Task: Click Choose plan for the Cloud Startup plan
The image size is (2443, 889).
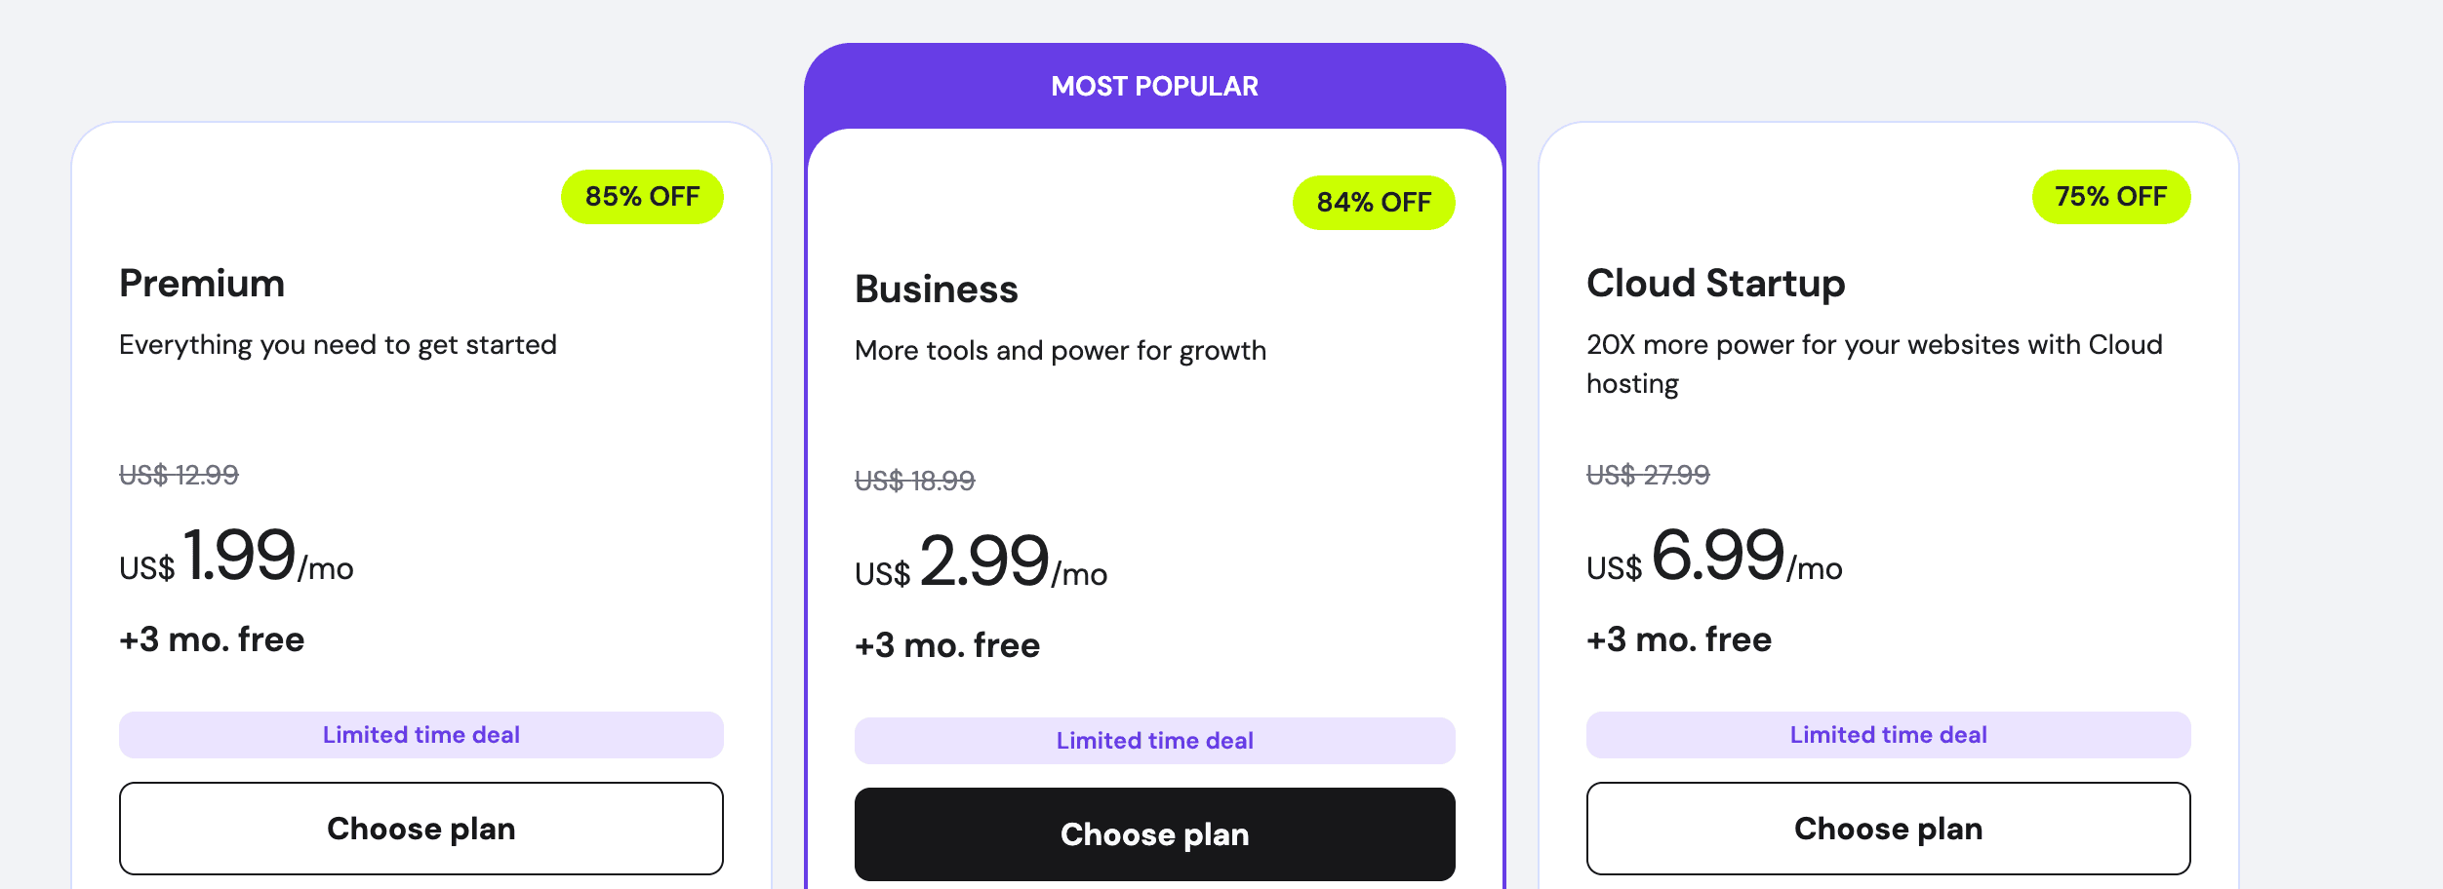Action: pyautogui.click(x=1889, y=828)
